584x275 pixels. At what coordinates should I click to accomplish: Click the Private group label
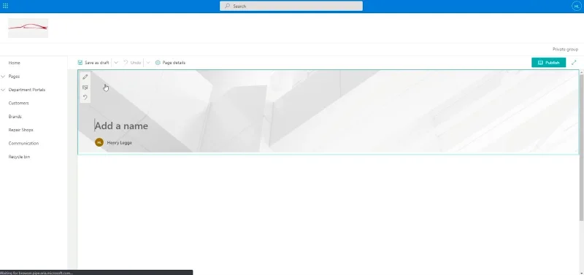pos(565,49)
